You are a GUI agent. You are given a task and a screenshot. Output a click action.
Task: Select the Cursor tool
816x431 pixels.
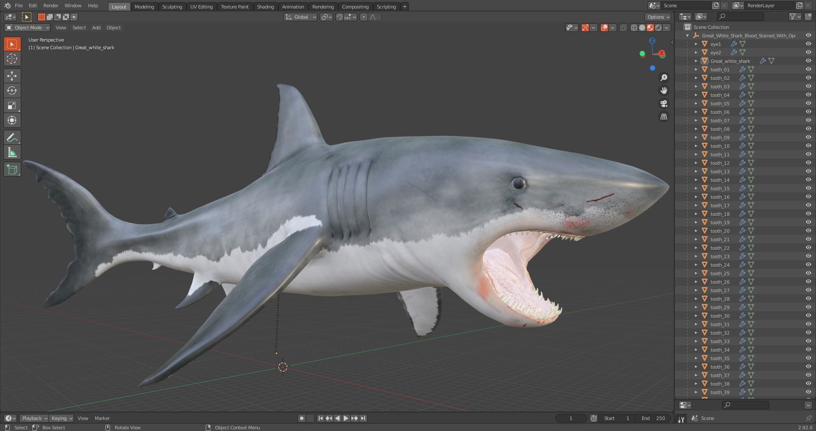[x=12, y=59]
